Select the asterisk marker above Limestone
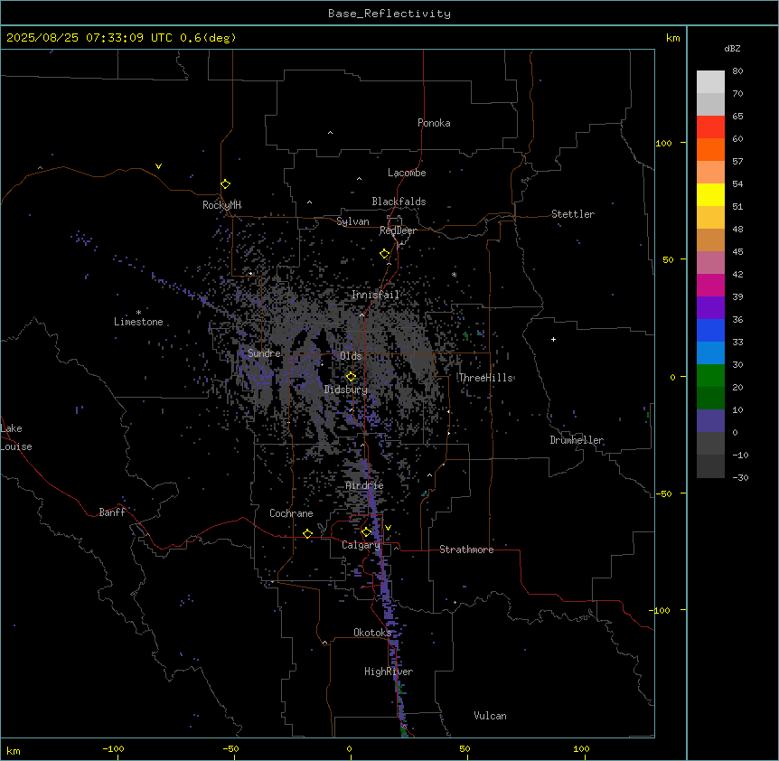 [x=138, y=312]
